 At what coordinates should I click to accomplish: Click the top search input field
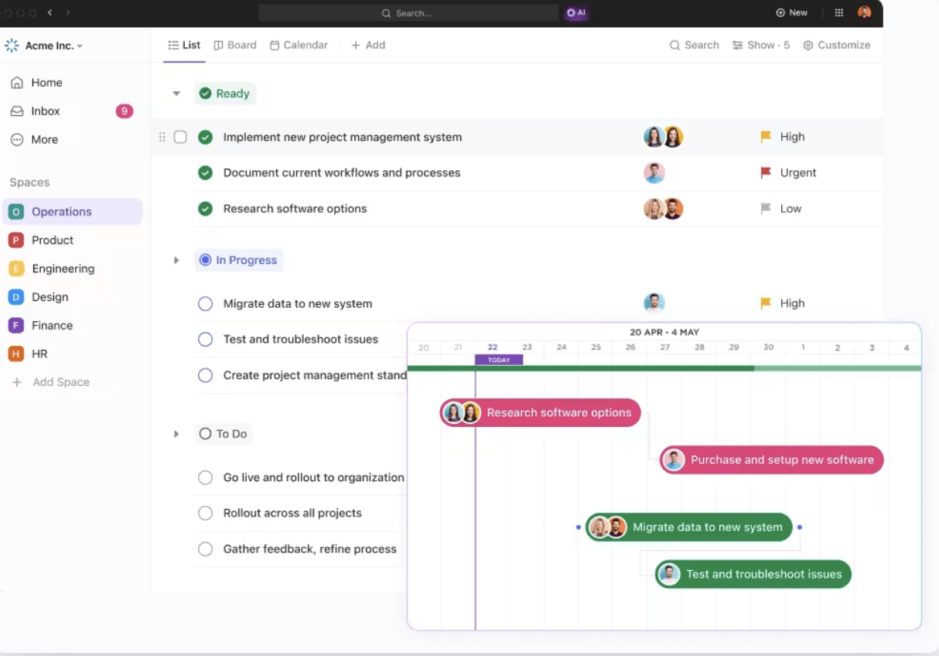tap(408, 13)
